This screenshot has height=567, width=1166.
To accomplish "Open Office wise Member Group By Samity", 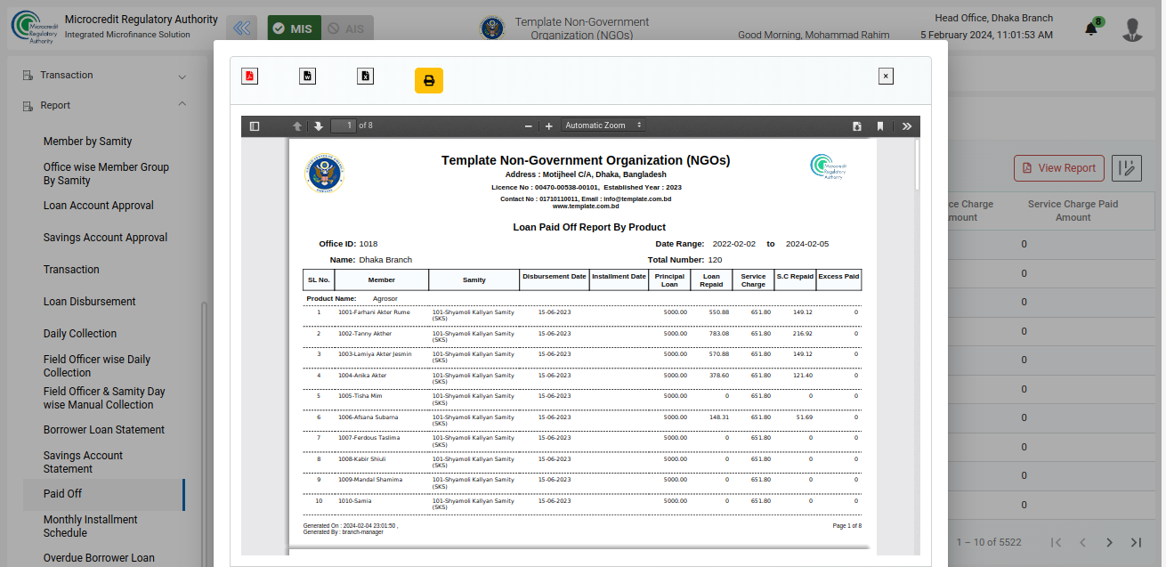I will point(106,174).
